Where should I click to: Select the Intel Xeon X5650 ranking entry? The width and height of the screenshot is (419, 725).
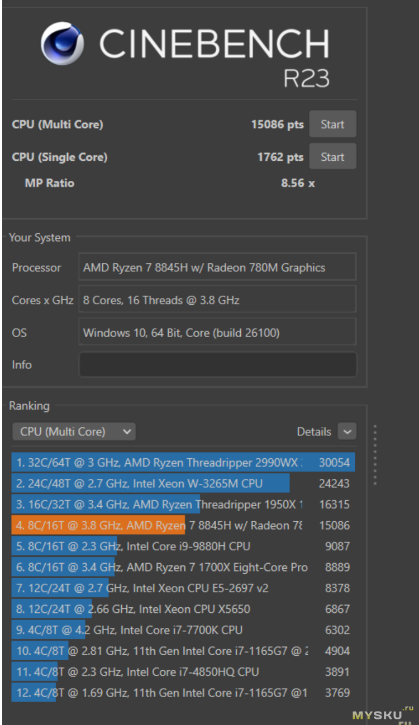pos(183,609)
